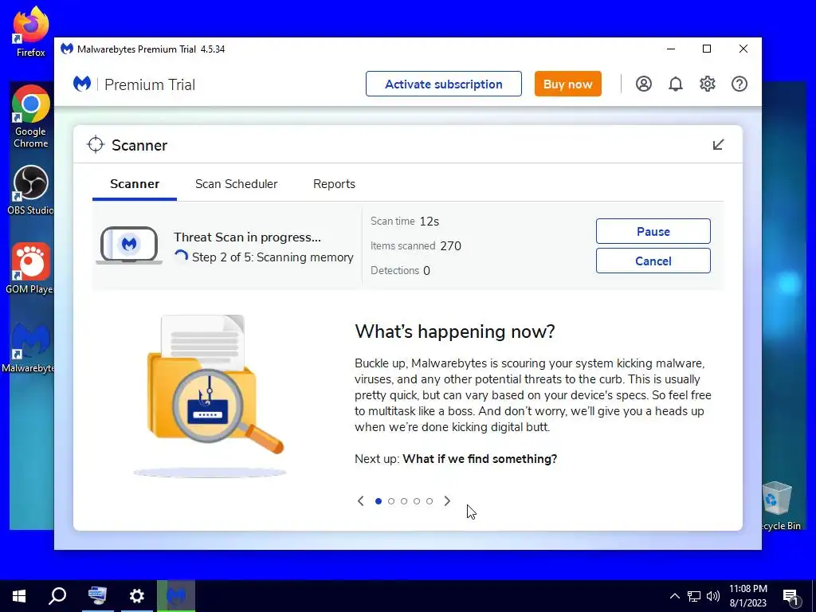The image size is (816, 612).
Task: Select the fifth carousel dot
Action: point(430,501)
